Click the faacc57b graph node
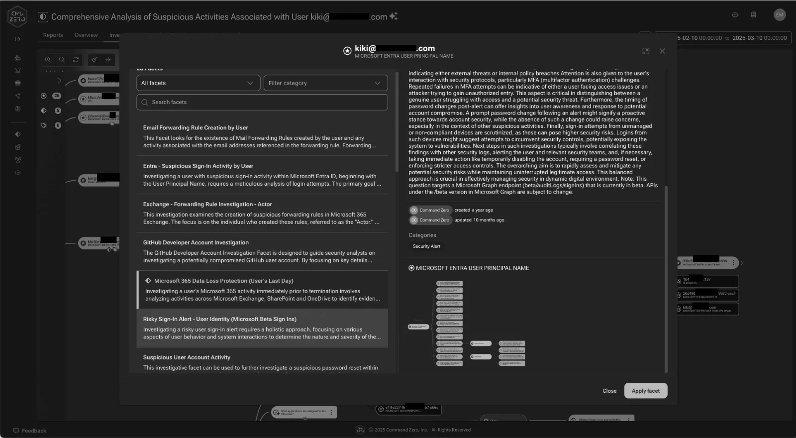This screenshot has height=438, width=796. 99,80
